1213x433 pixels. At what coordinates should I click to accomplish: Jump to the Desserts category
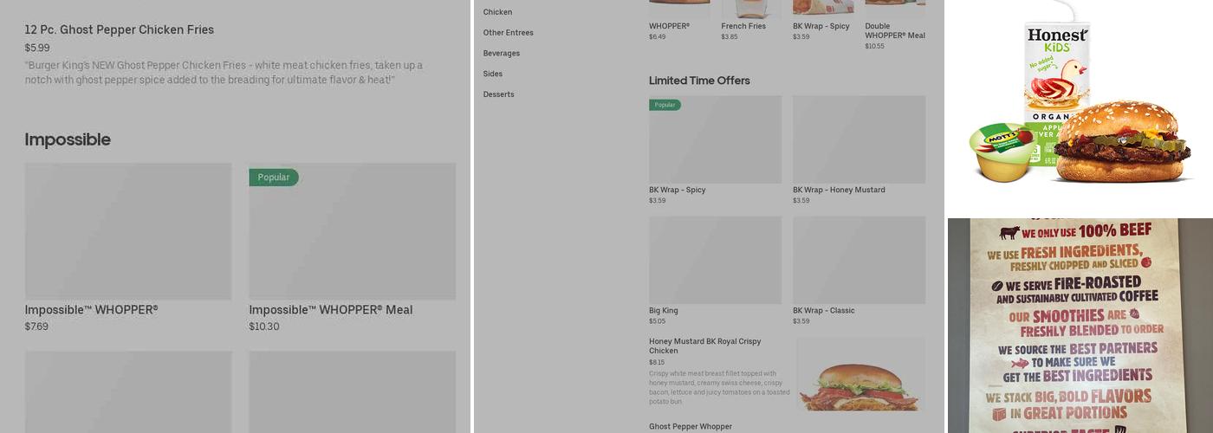[x=498, y=94]
